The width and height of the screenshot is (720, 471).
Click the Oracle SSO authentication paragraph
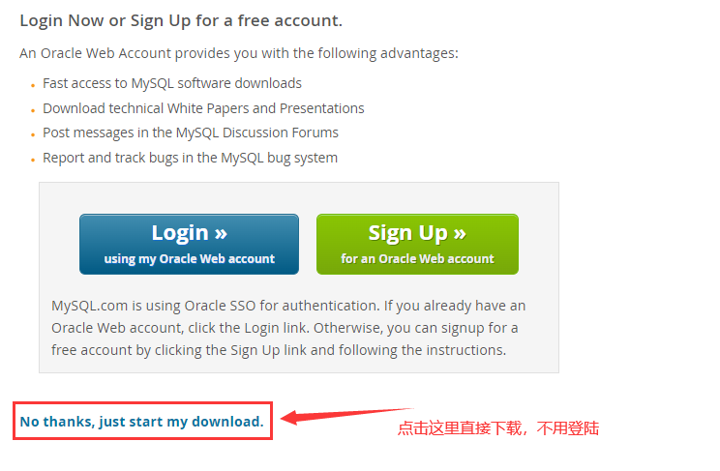tap(288, 328)
